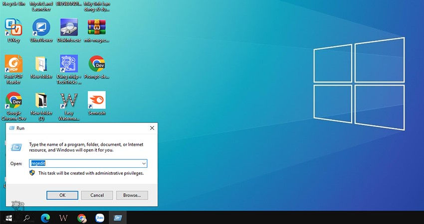
Task: Select the Recycle Bin desktop icon
Action: (x=13, y=4)
